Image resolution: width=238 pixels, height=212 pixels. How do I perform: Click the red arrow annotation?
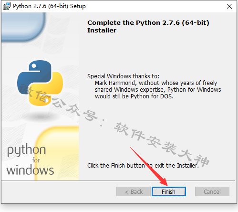point(149,166)
